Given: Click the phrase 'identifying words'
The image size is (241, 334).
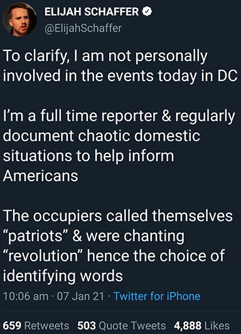Looking at the screenshot, I should tap(63, 276).
